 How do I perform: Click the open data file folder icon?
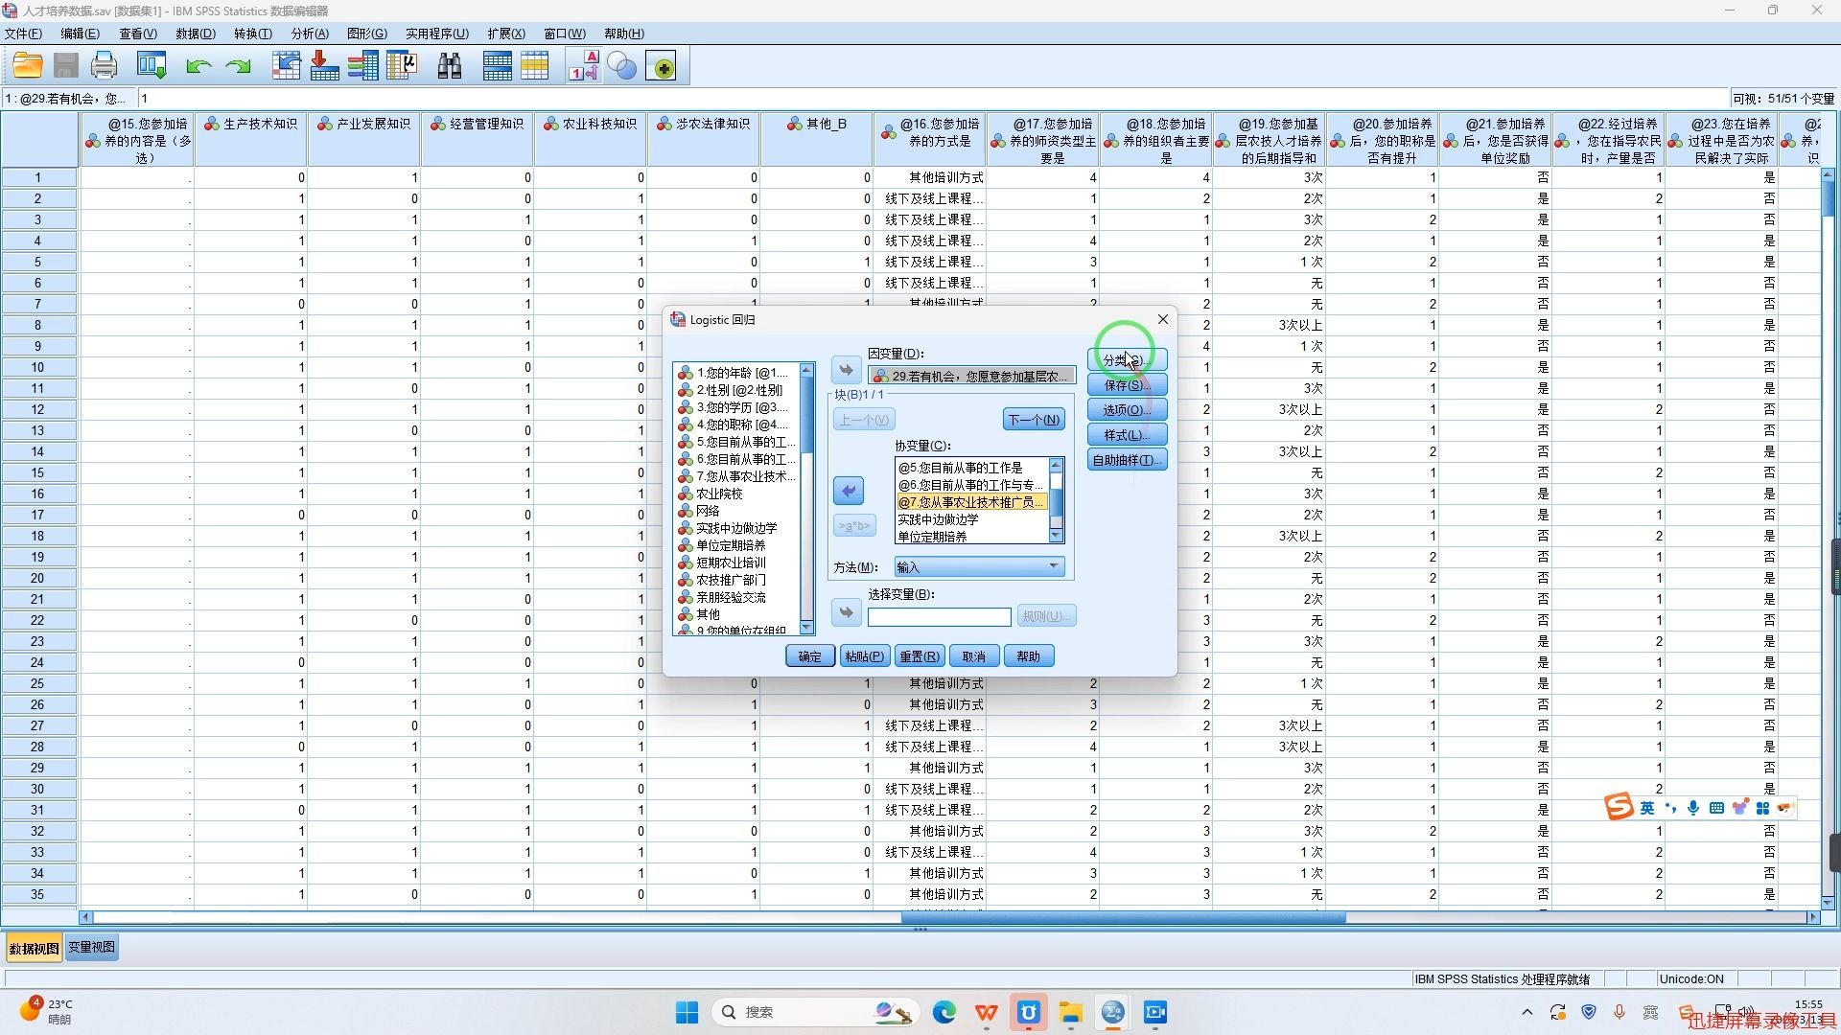28,66
